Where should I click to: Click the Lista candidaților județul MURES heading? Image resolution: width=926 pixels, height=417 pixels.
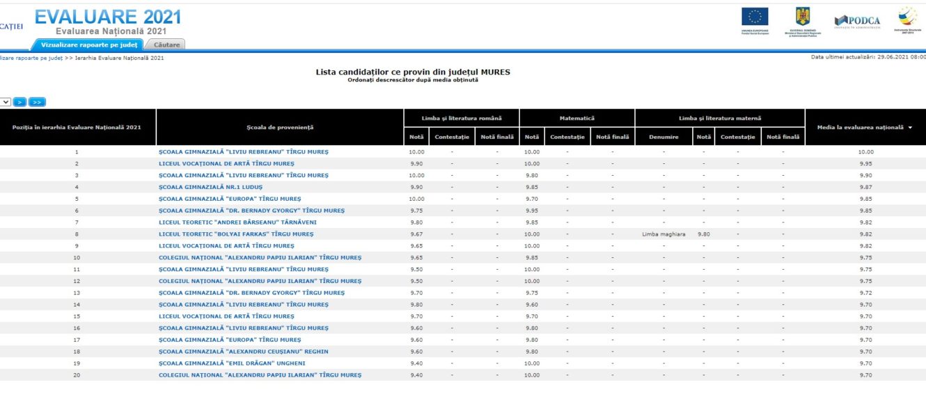[413, 72]
